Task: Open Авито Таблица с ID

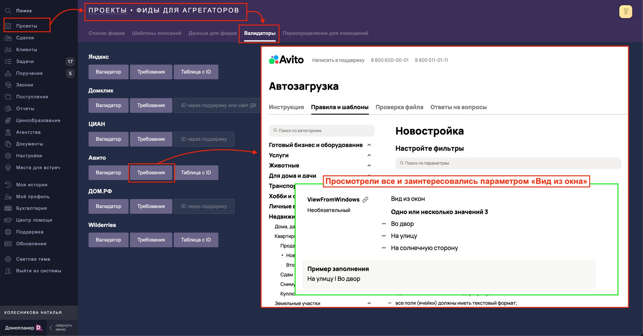Action: point(196,173)
